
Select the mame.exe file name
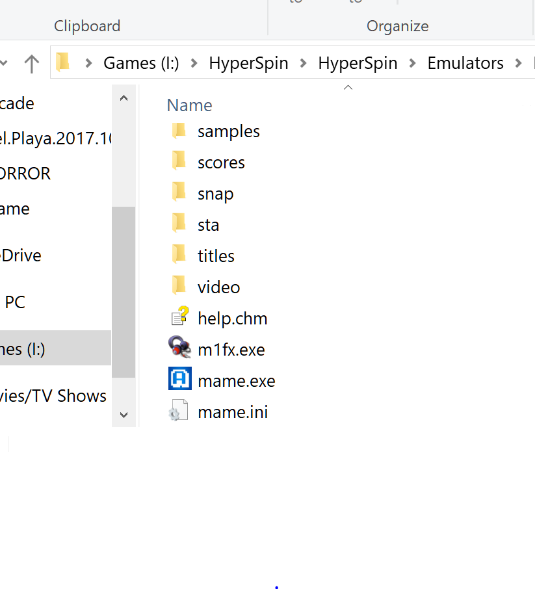click(x=237, y=381)
